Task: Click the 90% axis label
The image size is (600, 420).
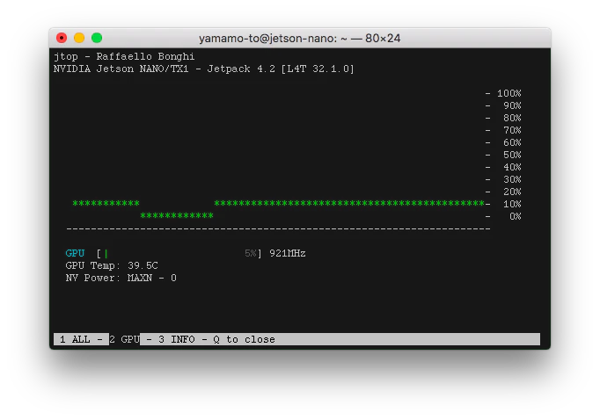Action: pyautogui.click(x=512, y=105)
